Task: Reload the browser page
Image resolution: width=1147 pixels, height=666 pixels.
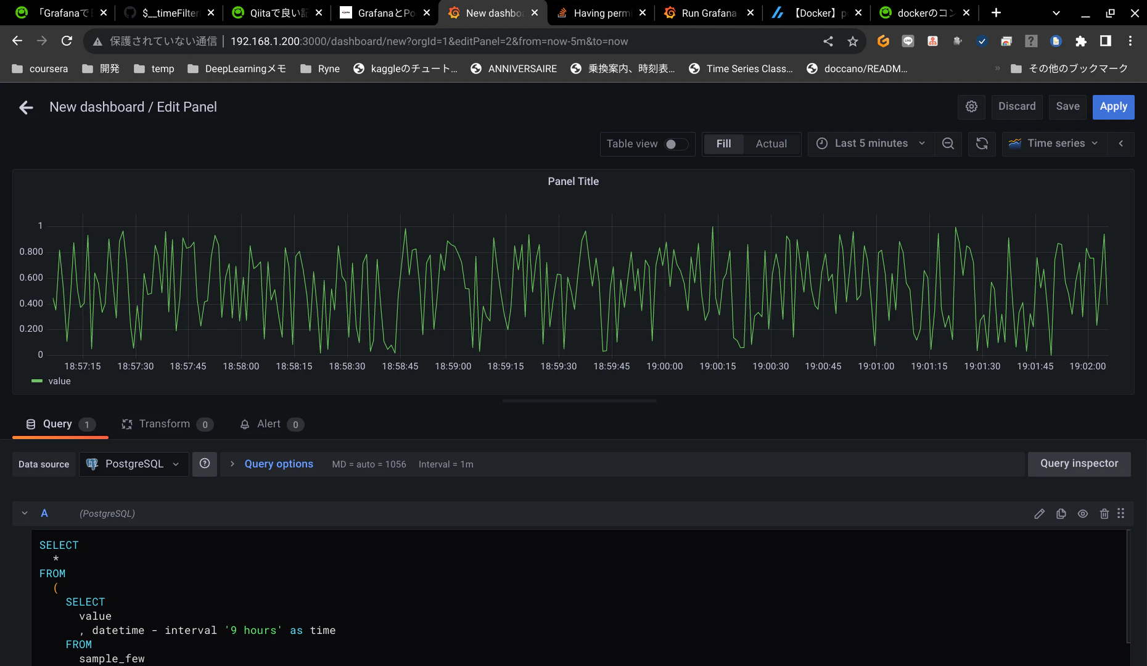Action: tap(67, 41)
